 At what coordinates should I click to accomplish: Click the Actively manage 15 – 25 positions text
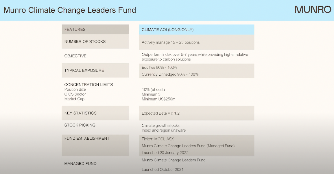pos(171,42)
